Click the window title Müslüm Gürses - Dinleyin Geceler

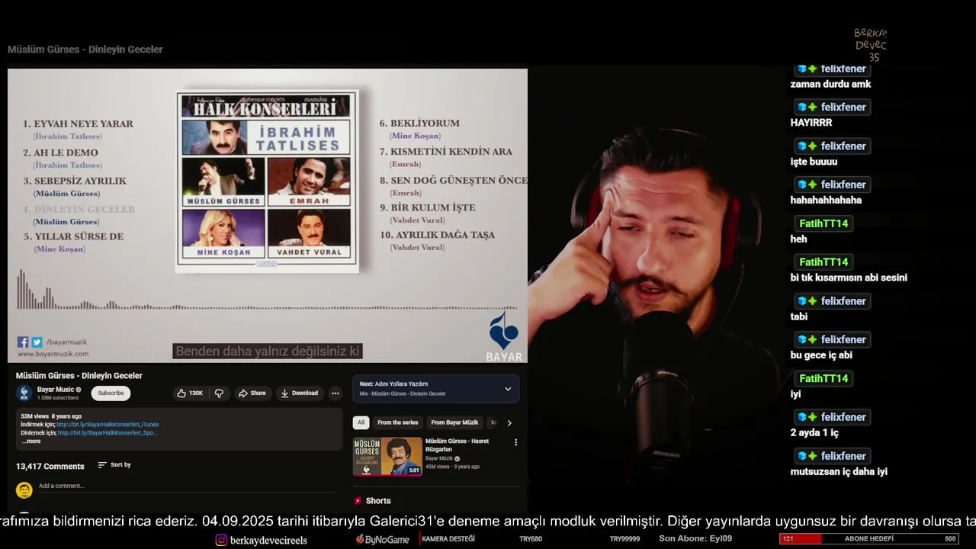pyautogui.click(x=85, y=50)
